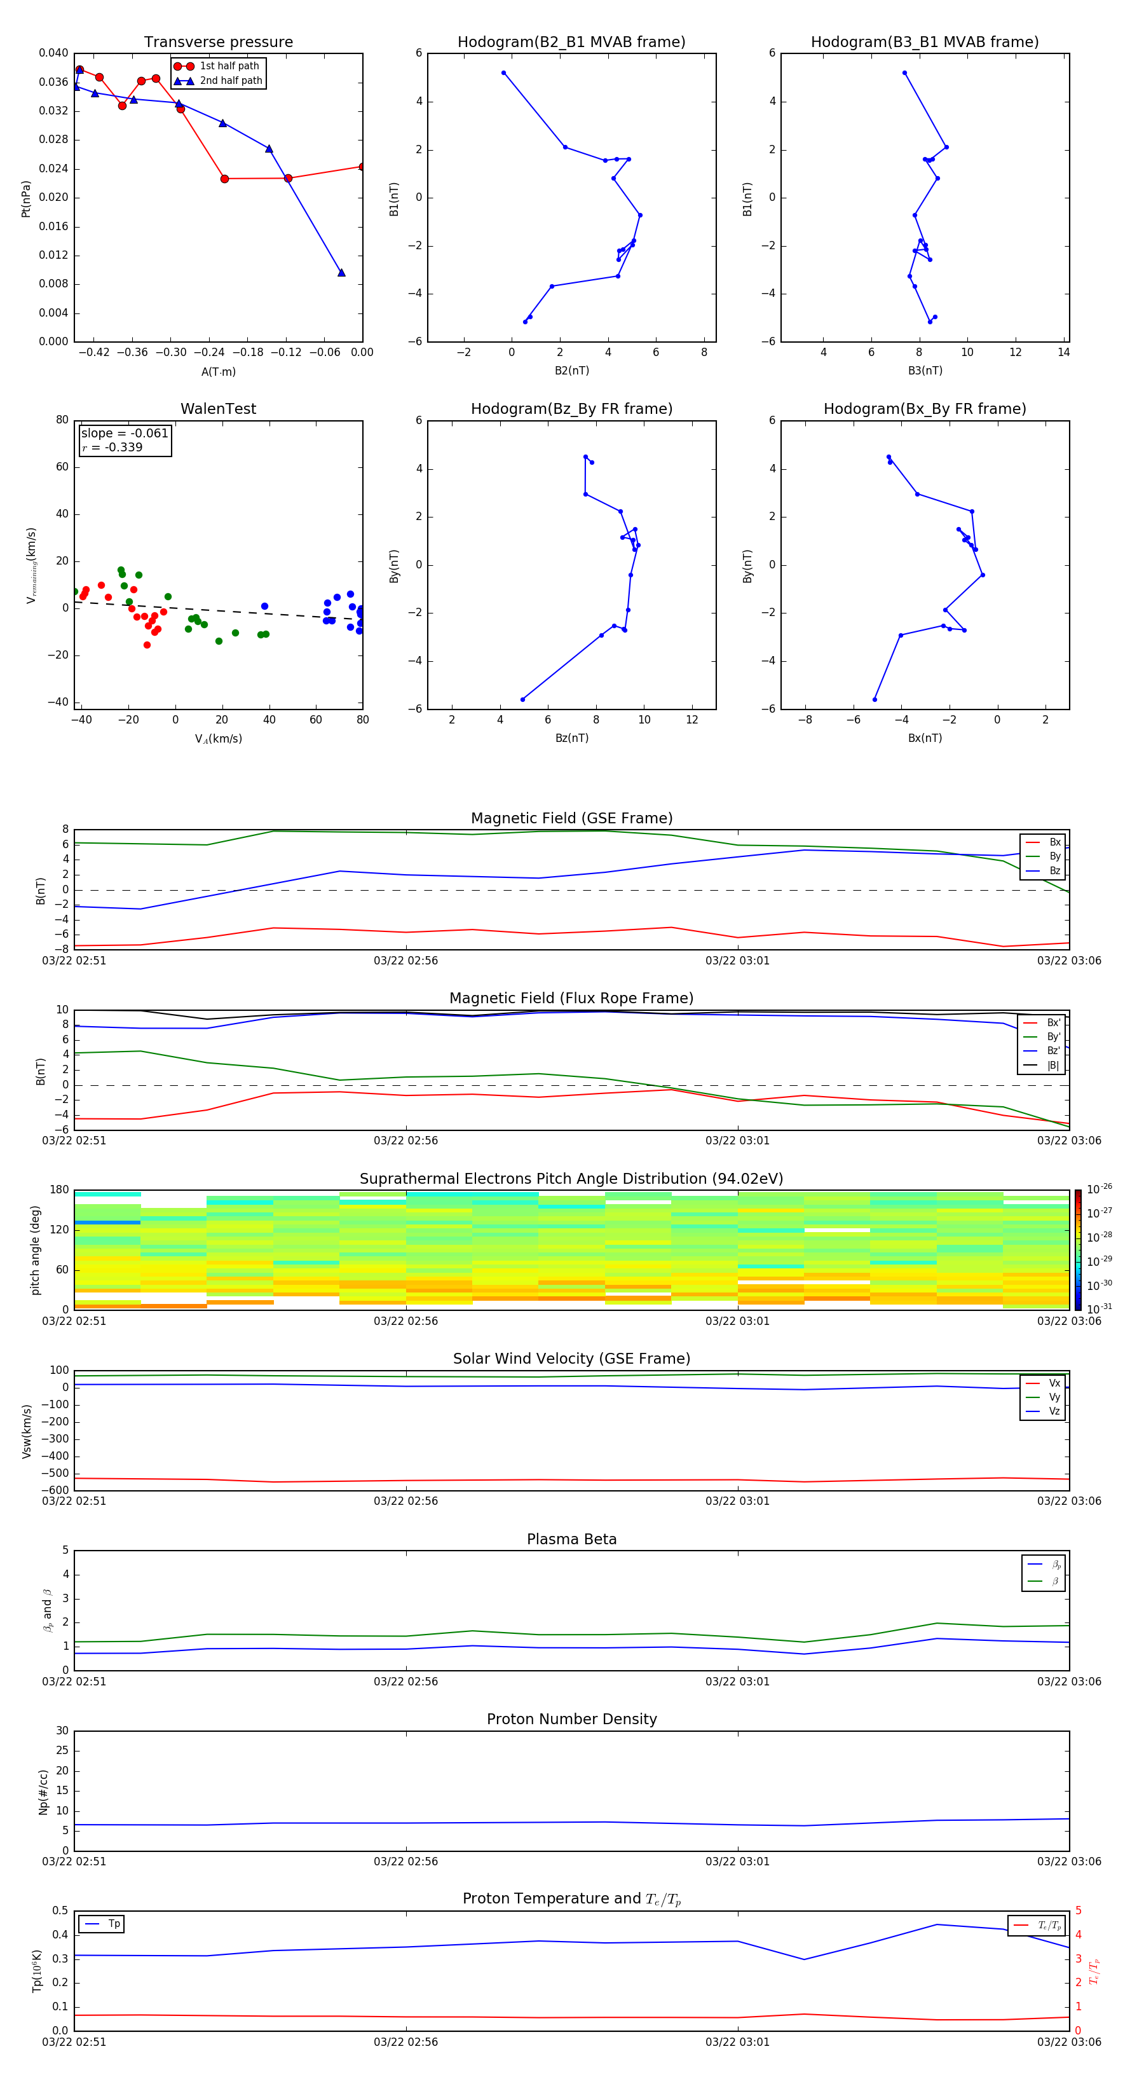
Task: Click the 'Bx(nT)' axis label
Action: pos(925,738)
